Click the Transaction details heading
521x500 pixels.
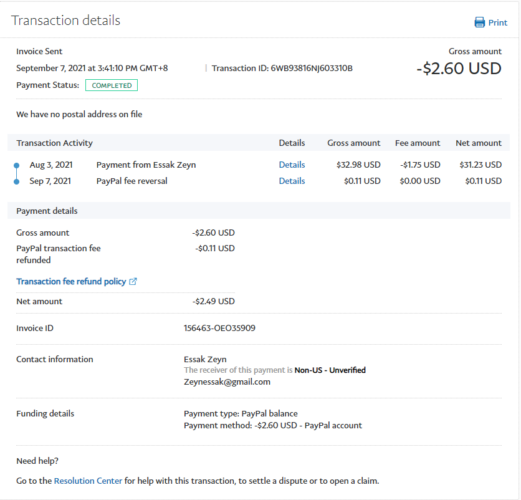(66, 20)
